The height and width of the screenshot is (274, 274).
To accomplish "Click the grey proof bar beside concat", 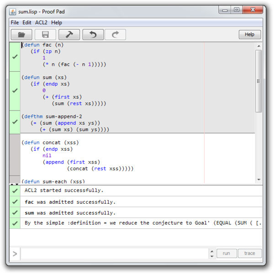I will click(15, 154).
